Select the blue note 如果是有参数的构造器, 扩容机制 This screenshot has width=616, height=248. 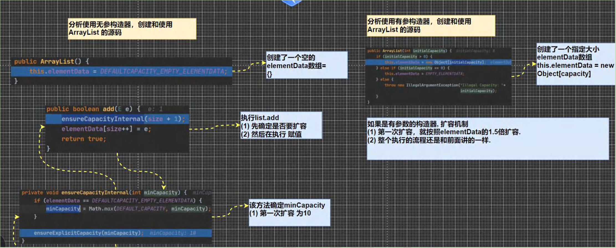[x=488, y=139]
